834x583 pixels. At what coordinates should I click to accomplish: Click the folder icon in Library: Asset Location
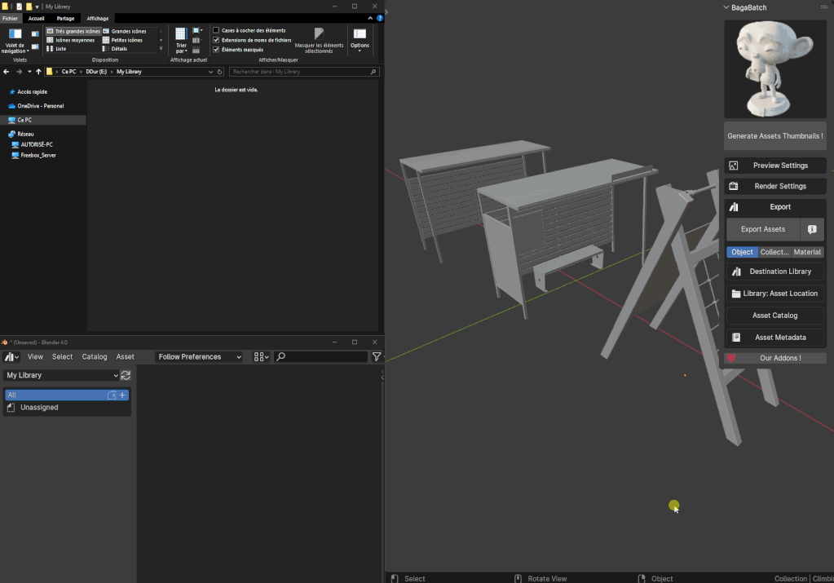[x=736, y=294]
